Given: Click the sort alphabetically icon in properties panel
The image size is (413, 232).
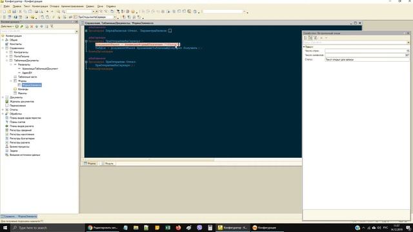Looking at the screenshot, I should pos(305,38).
